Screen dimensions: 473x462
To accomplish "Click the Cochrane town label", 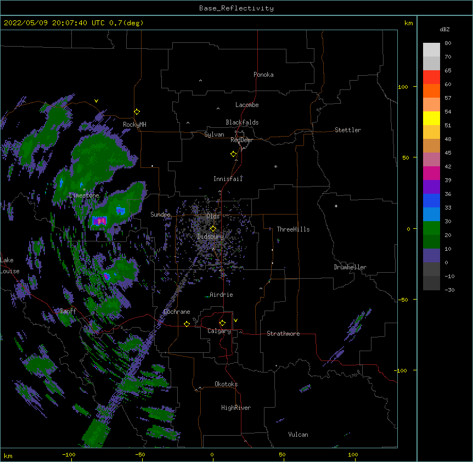I will pyautogui.click(x=177, y=312).
